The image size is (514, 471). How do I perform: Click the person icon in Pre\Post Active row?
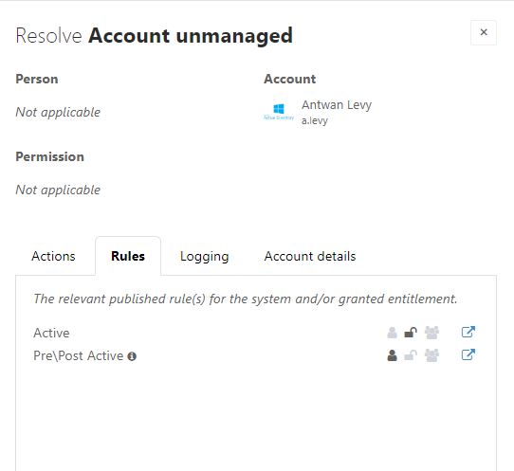392,355
